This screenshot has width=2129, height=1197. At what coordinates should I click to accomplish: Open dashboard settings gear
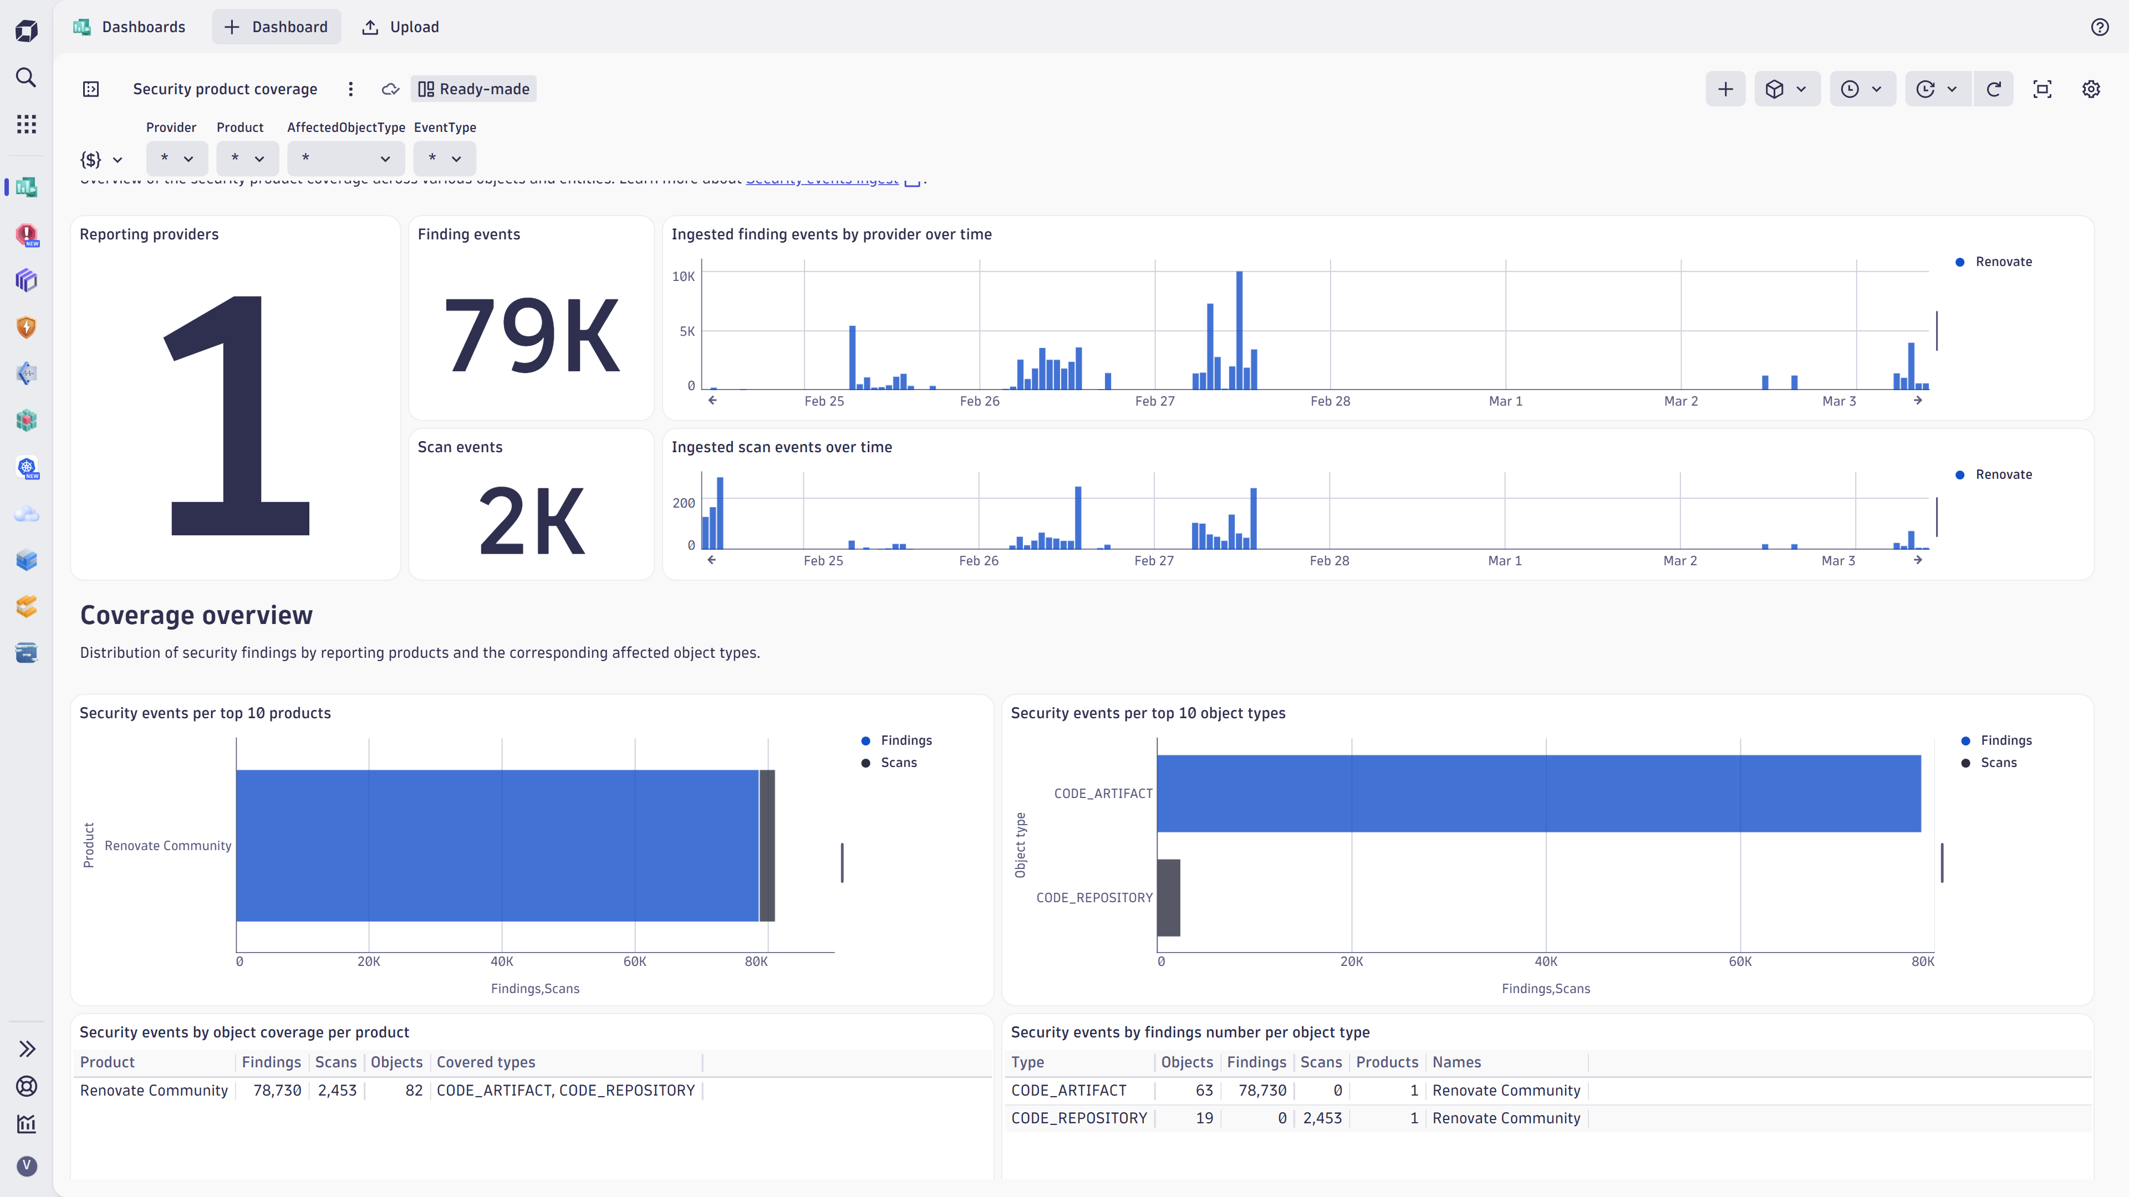point(2091,89)
